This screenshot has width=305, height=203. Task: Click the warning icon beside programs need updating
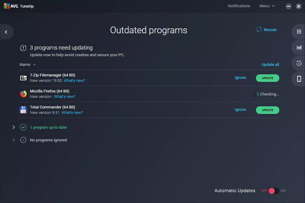[x=23, y=48]
